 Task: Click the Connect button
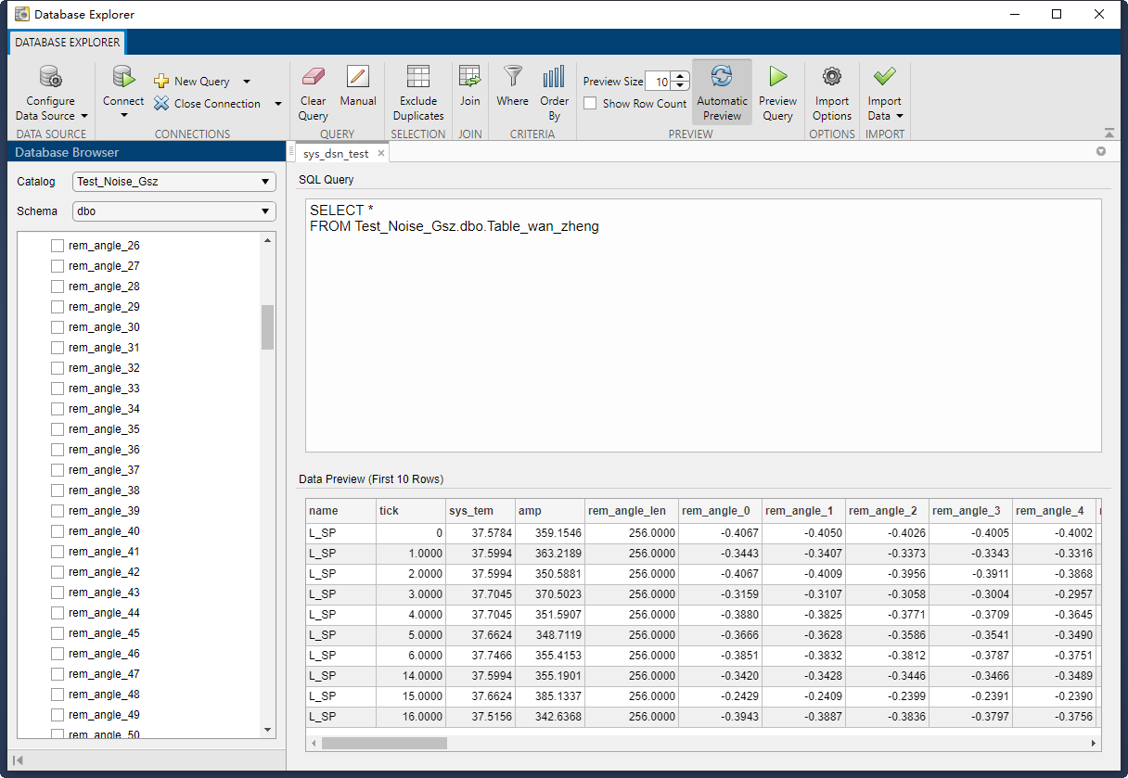pyautogui.click(x=123, y=93)
